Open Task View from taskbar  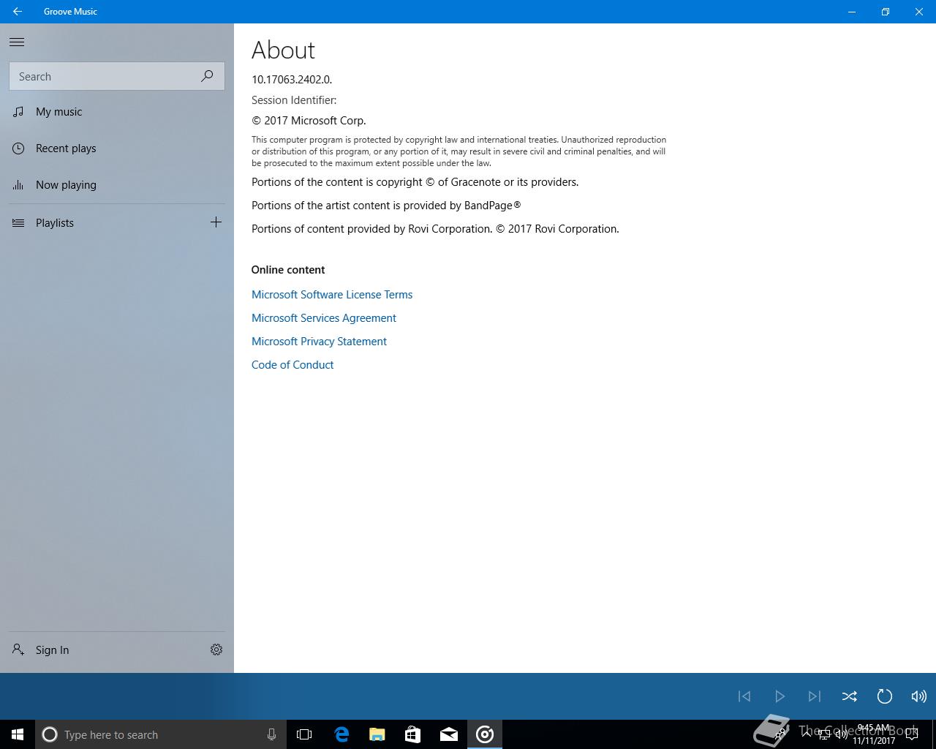(304, 734)
